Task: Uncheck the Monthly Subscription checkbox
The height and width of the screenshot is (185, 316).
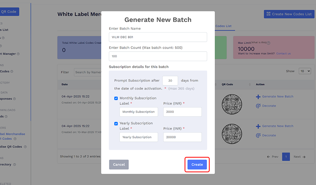Action: 116,98
